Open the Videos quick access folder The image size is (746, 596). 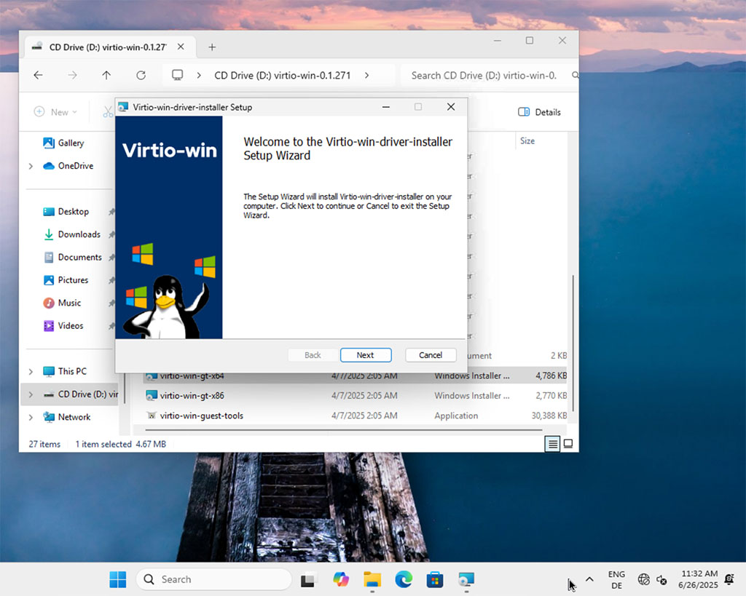(x=71, y=325)
